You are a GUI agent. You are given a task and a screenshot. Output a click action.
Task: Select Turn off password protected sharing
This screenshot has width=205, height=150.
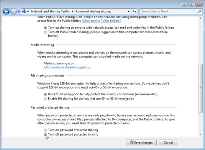click(x=45, y=135)
